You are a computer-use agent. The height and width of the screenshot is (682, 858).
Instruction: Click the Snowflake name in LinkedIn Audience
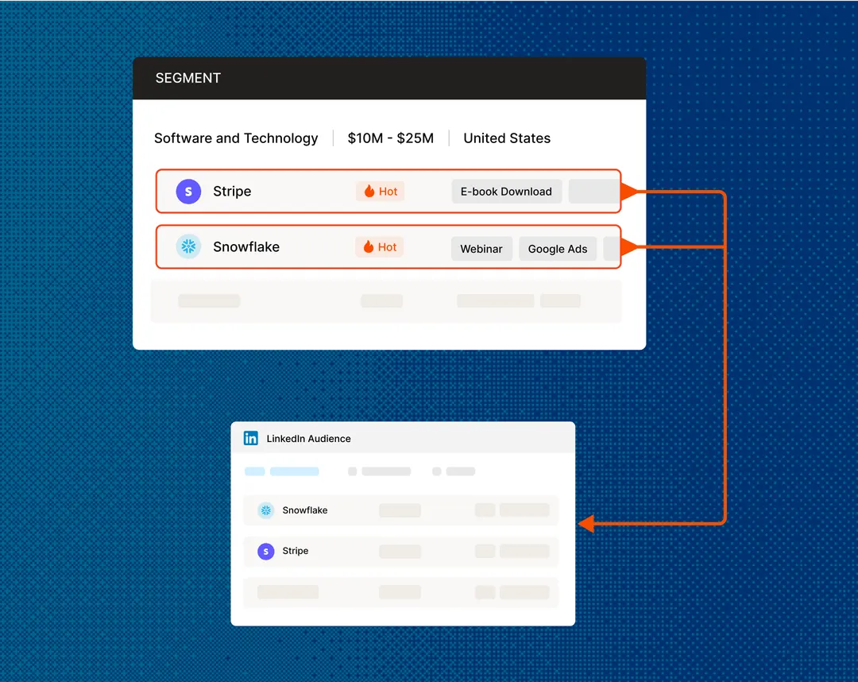click(305, 510)
